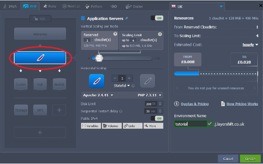Increase horizontal scaling node count with plus
Screen dimensions: 263x164
click(129, 78)
